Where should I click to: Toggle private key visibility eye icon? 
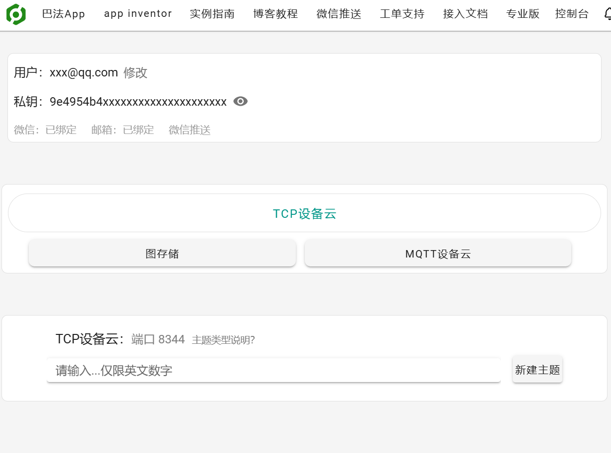240,102
